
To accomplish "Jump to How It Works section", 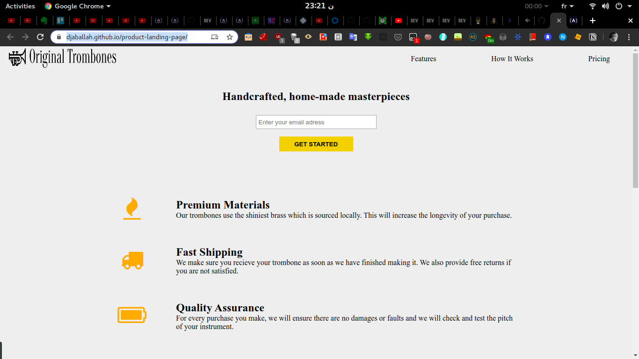I will click(x=512, y=58).
